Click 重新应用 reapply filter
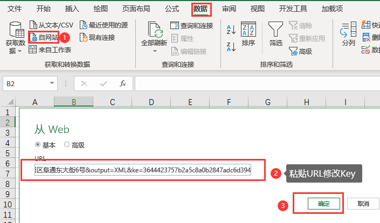The width and height of the screenshot is (380, 223). [307, 38]
